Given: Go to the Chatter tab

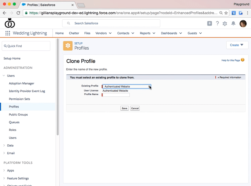Looking at the screenshot, I should click(x=74, y=33).
